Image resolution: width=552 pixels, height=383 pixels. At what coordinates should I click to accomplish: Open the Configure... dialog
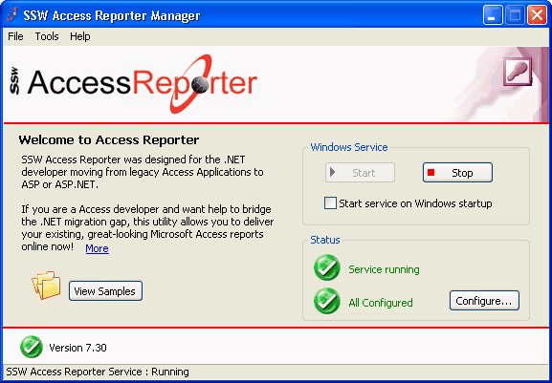[x=484, y=301]
